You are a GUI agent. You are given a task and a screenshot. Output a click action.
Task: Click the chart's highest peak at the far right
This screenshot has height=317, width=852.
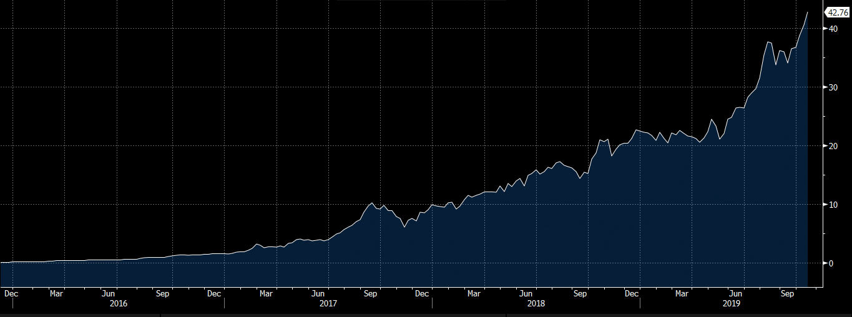click(808, 12)
